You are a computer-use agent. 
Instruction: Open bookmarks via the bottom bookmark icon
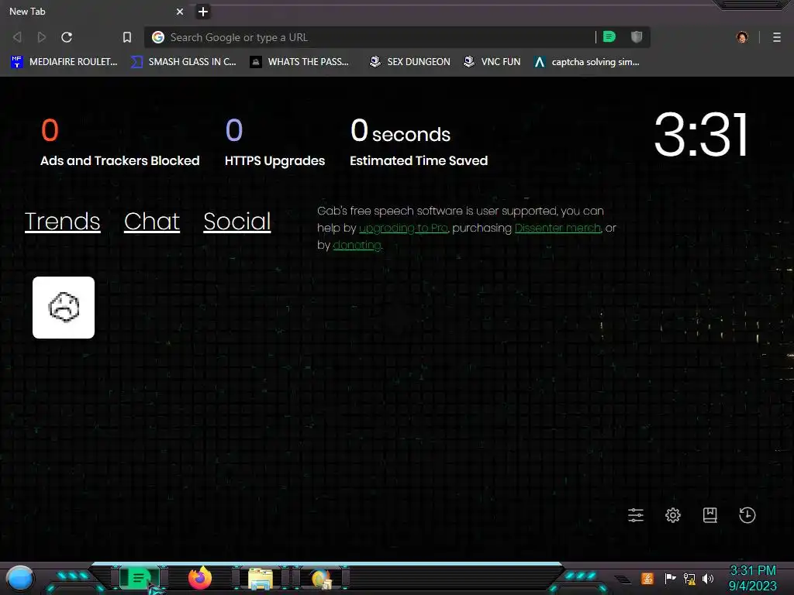710,515
